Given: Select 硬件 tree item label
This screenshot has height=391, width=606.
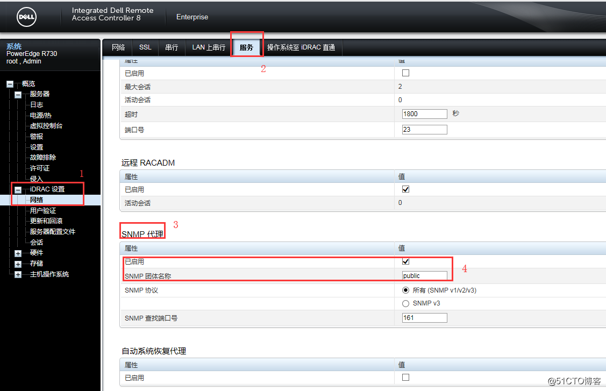Looking at the screenshot, I should pos(37,253).
